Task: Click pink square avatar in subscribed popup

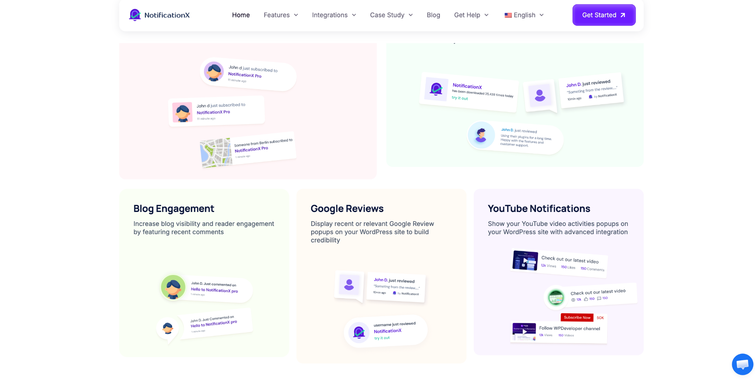Action: 182,112
